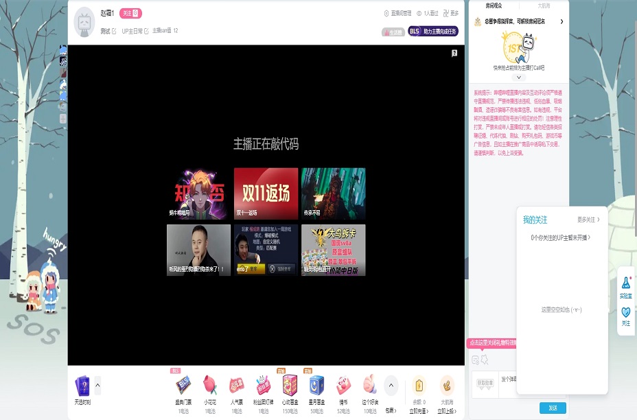
Task: Open the UP主日常 category edit link
Action: pyautogui.click(x=135, y=31)
